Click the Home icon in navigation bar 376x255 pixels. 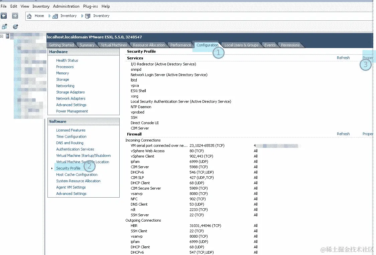29,16
